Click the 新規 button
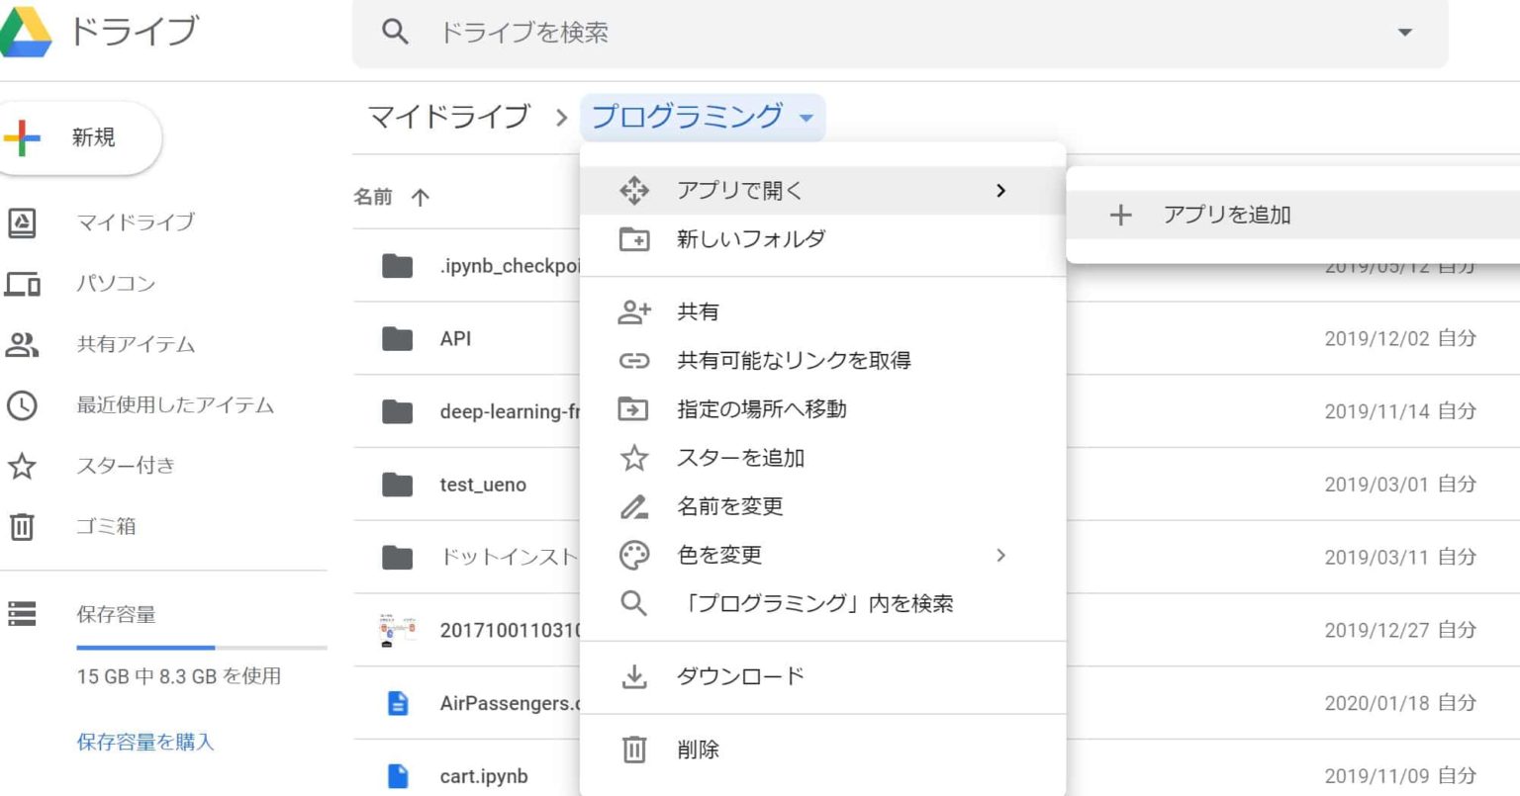This screenshot has height=796, width=1520. (74, 137)
